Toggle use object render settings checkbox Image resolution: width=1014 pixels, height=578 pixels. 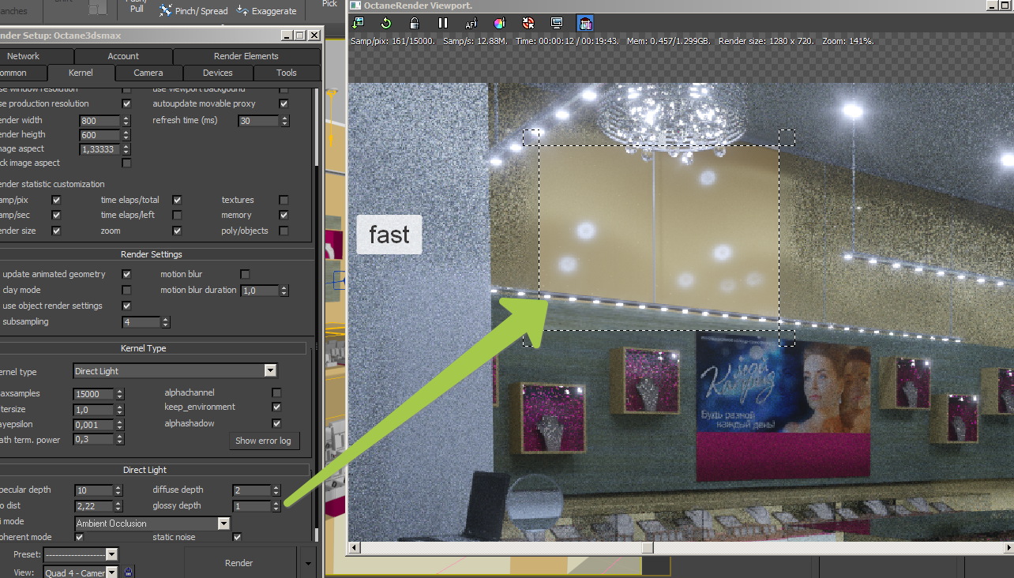pos(126,306)
